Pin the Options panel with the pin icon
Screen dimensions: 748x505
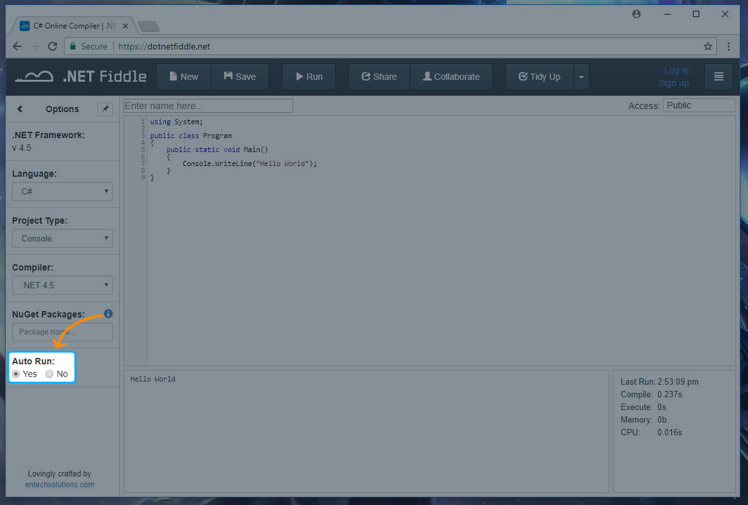pos(105,109)
